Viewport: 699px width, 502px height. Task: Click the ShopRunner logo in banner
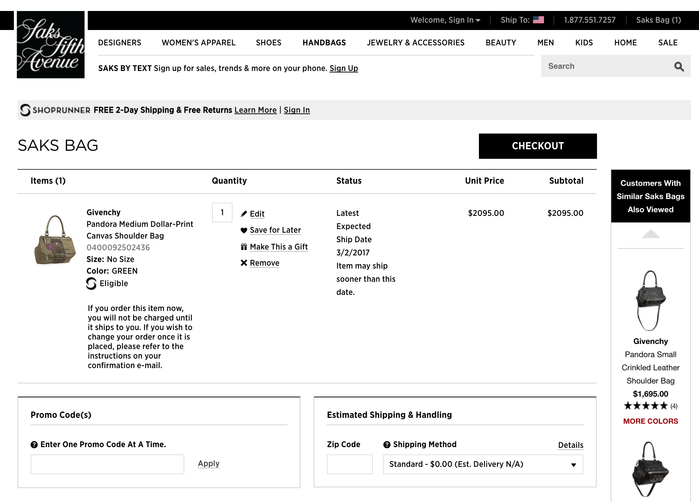[x=55, y=110]
